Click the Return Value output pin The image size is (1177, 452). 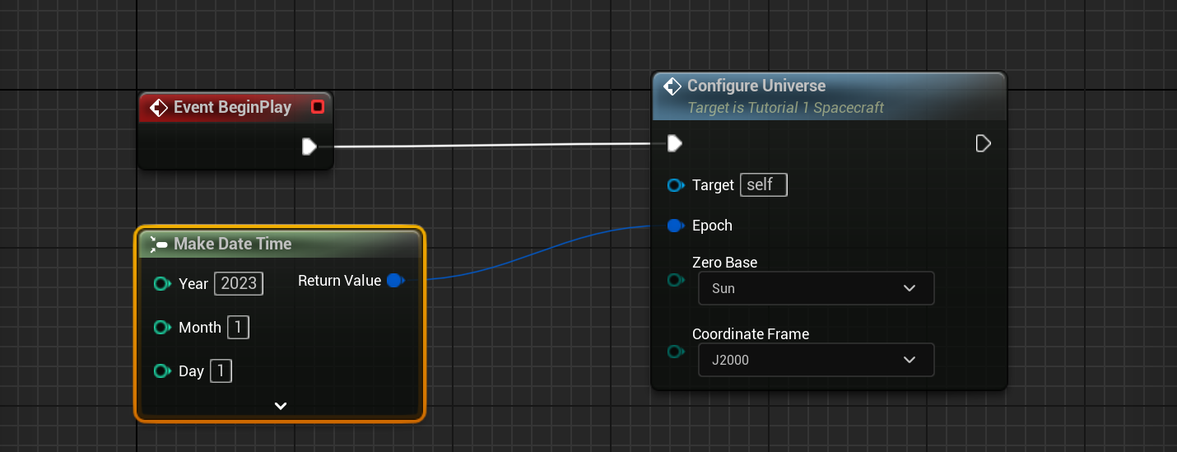(x=395, y=281)
